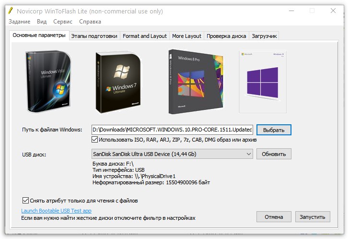This screenshot has height=239, width=349.
Task: Click the Тип интерфейса: USB text
Action: [118, 170]
